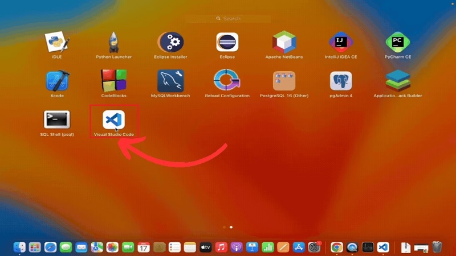
Task: Open Apache NetBeans
Action: [284, 42]
